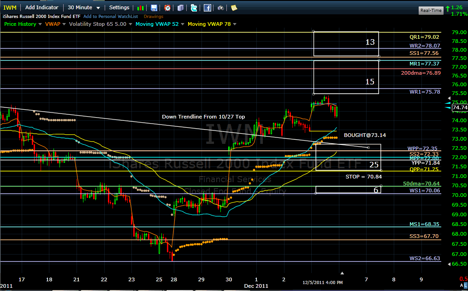This screenshot has height=291, width=468.
Task: Select the Moving VWAP 78 label
Action: pyautogui.click(x=209, y=24)
